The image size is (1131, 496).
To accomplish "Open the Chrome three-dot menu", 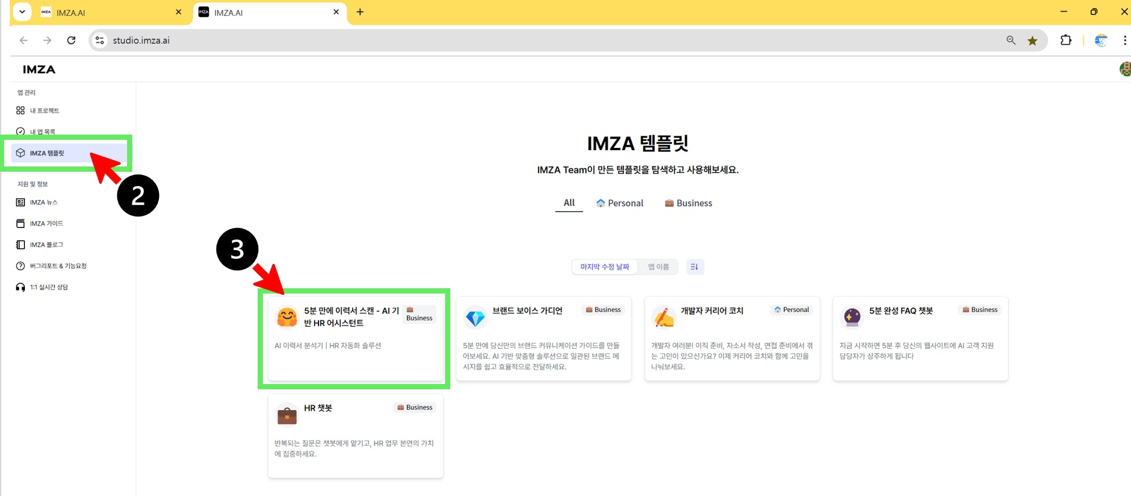I will click(x=1124, y=41).
